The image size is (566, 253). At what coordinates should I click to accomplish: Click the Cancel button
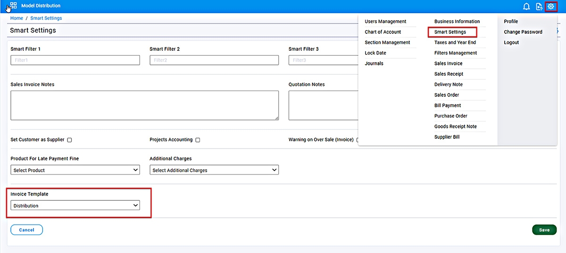pyautogui.click(x=26, y=230)
